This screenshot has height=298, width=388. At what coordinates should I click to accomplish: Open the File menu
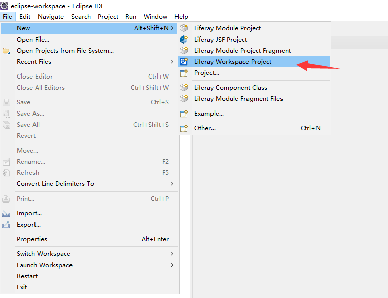coord(8,17)
